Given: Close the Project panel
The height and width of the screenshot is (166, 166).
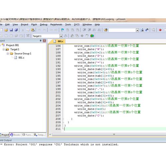Looking at the screenshot, I should point(44,41).
